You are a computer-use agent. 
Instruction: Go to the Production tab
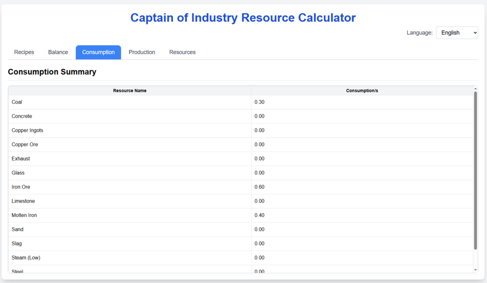tap(142, 52)
